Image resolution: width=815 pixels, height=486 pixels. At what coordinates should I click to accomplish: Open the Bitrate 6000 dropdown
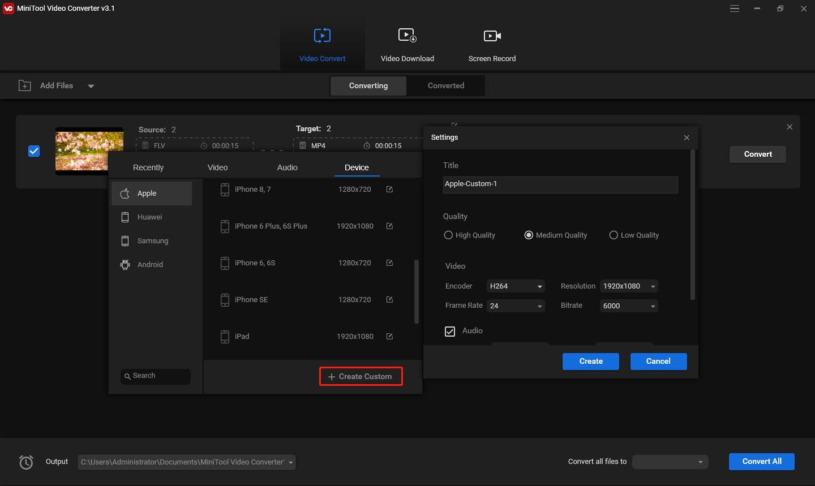pos(629,306)
